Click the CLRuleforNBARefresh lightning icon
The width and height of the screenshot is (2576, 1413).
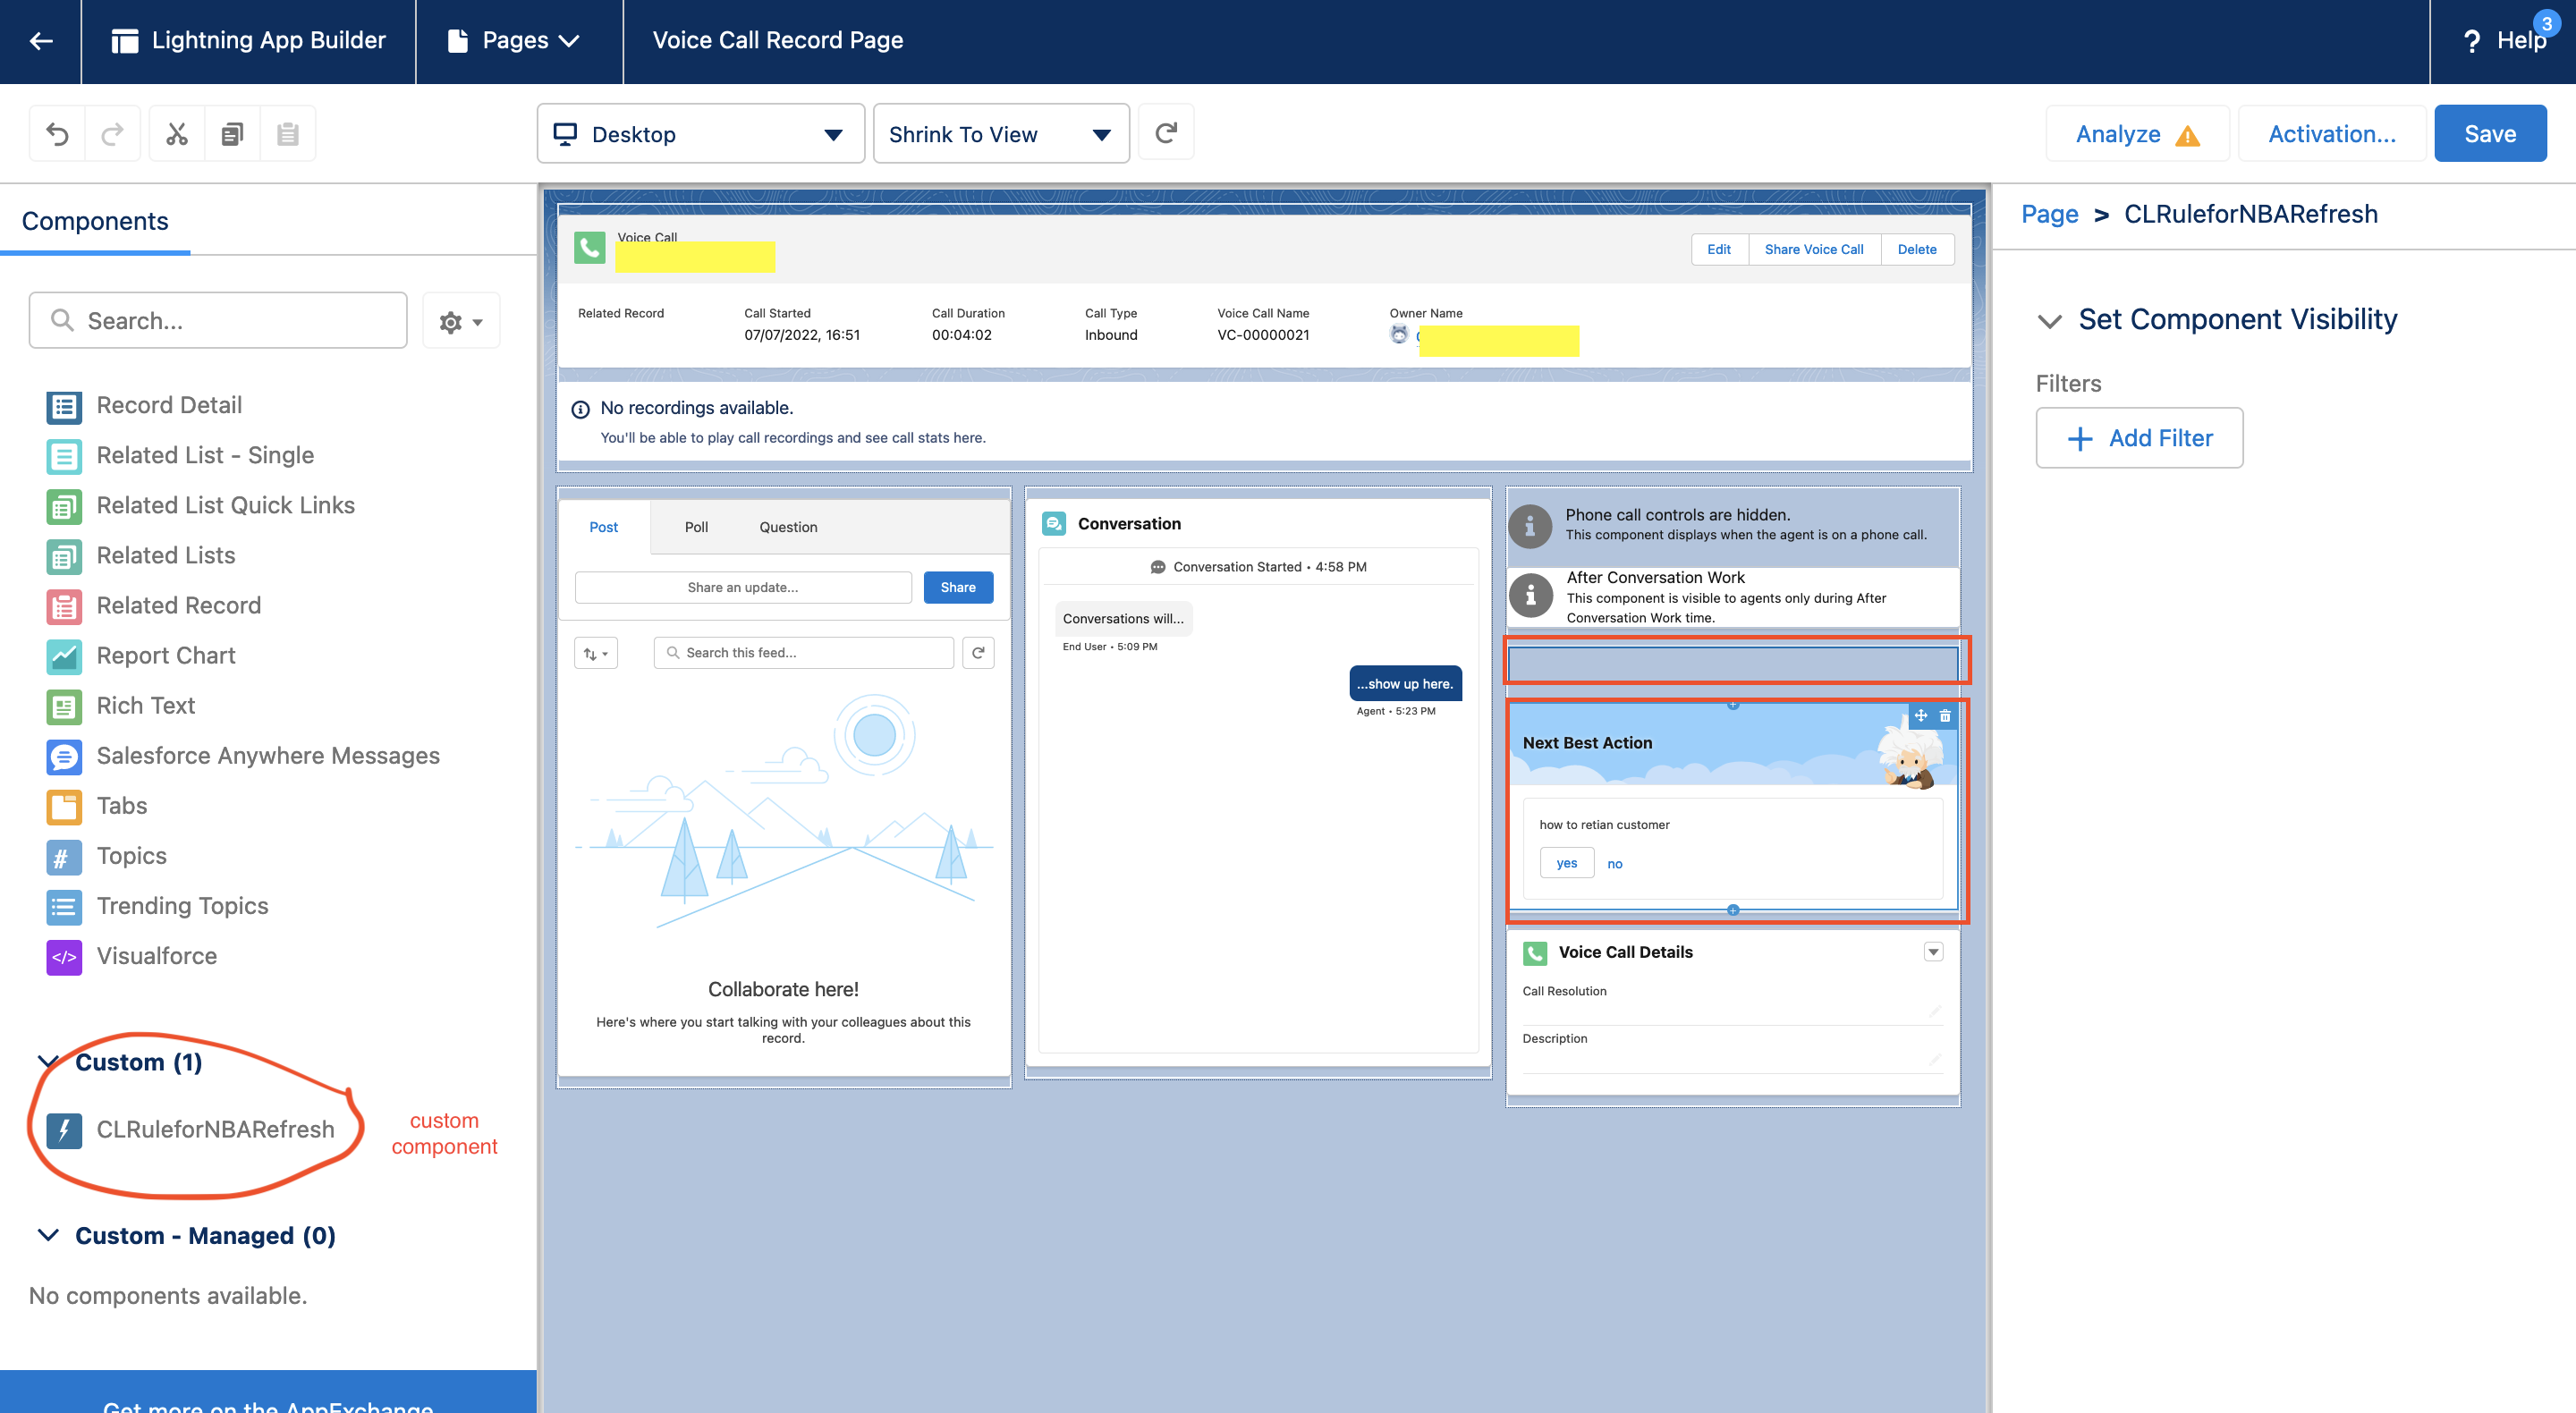[64, 1130]
